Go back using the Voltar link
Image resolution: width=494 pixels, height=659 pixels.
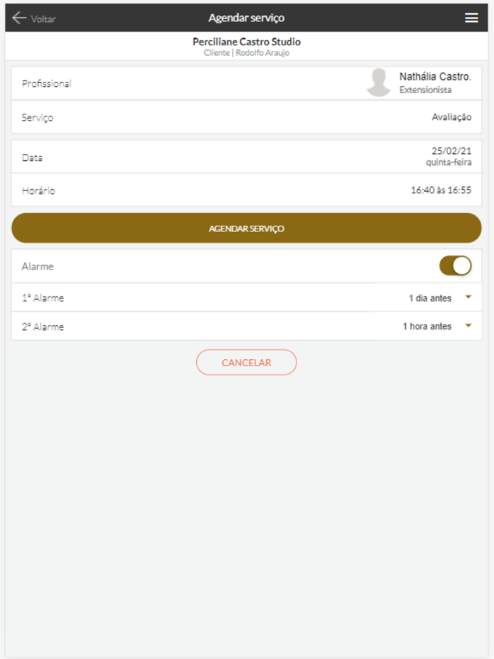pos(43,19)
